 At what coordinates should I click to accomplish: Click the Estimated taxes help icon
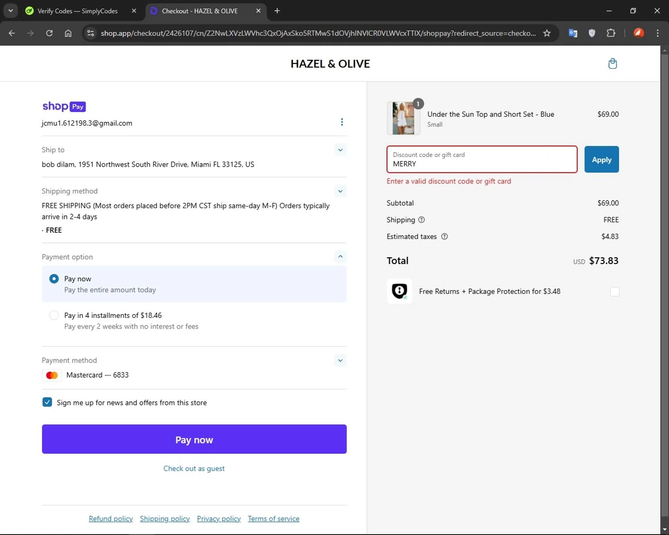point(444,237)
